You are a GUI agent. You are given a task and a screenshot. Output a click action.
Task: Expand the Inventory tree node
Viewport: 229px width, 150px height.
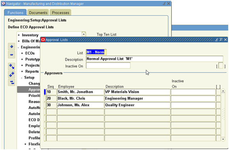pyautogui.click(x=19, y=35)
